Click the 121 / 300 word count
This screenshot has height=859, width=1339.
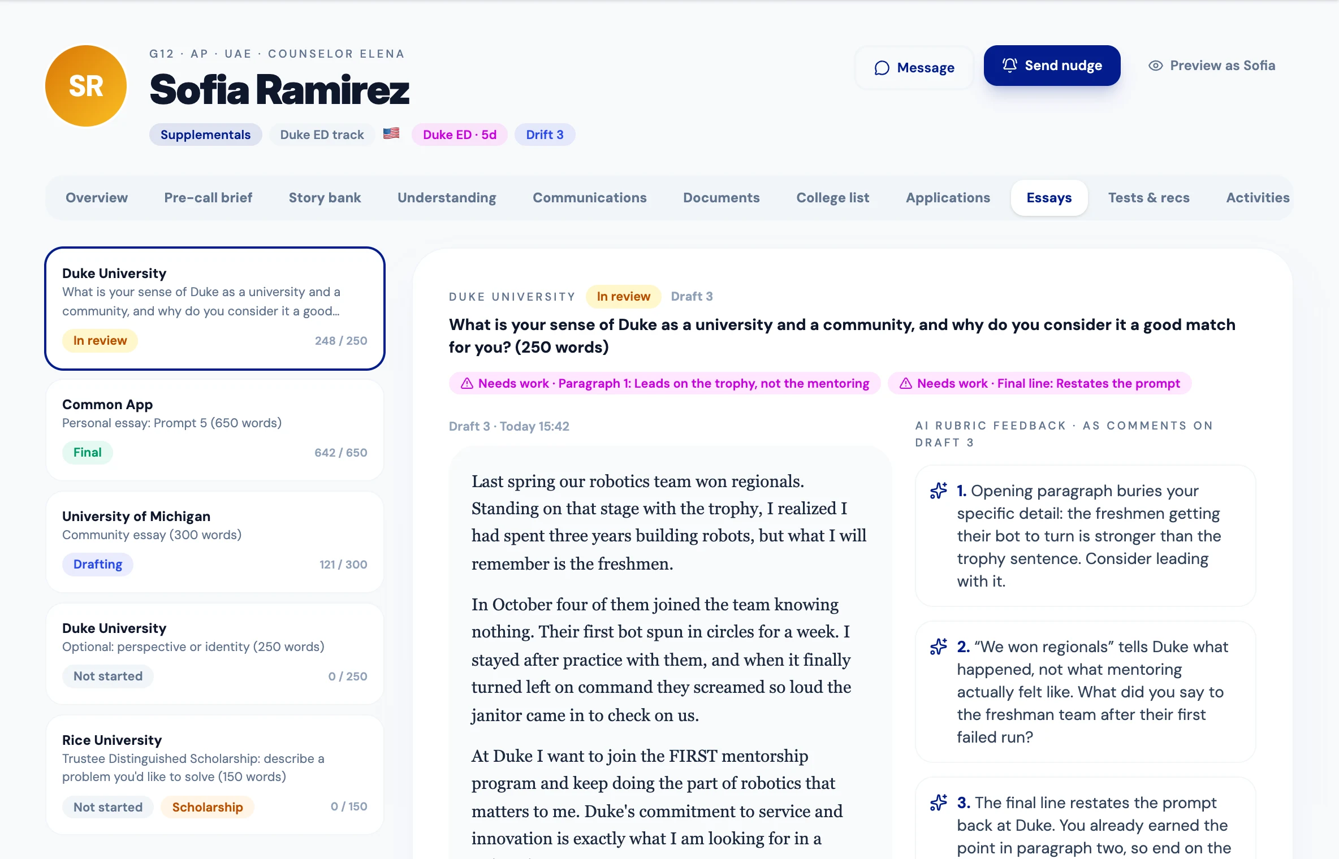(x=343, y=565)
